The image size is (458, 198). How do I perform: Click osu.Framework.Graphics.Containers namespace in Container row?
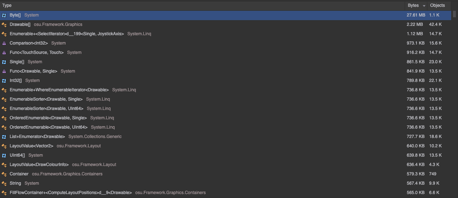point(67,174)
